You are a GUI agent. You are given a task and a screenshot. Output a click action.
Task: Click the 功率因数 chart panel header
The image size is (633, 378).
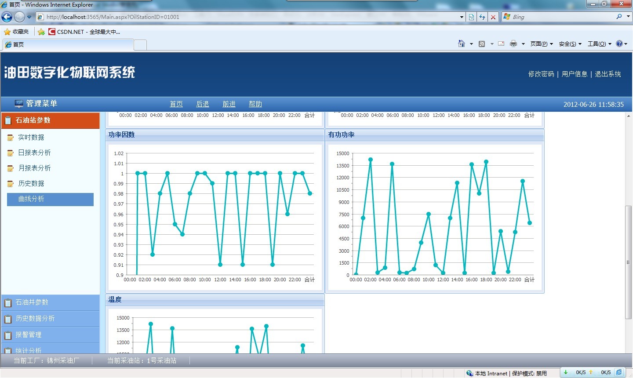click(215, 135)
